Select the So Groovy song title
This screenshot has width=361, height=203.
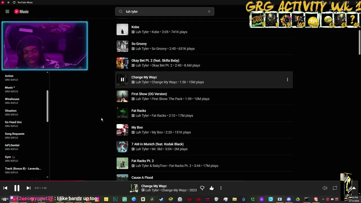(x=139, y=44)
